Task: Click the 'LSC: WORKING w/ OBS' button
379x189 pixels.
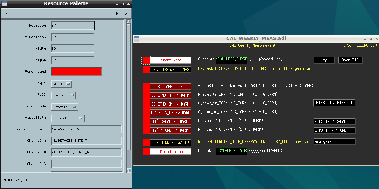Action: [x=170, y=143]
